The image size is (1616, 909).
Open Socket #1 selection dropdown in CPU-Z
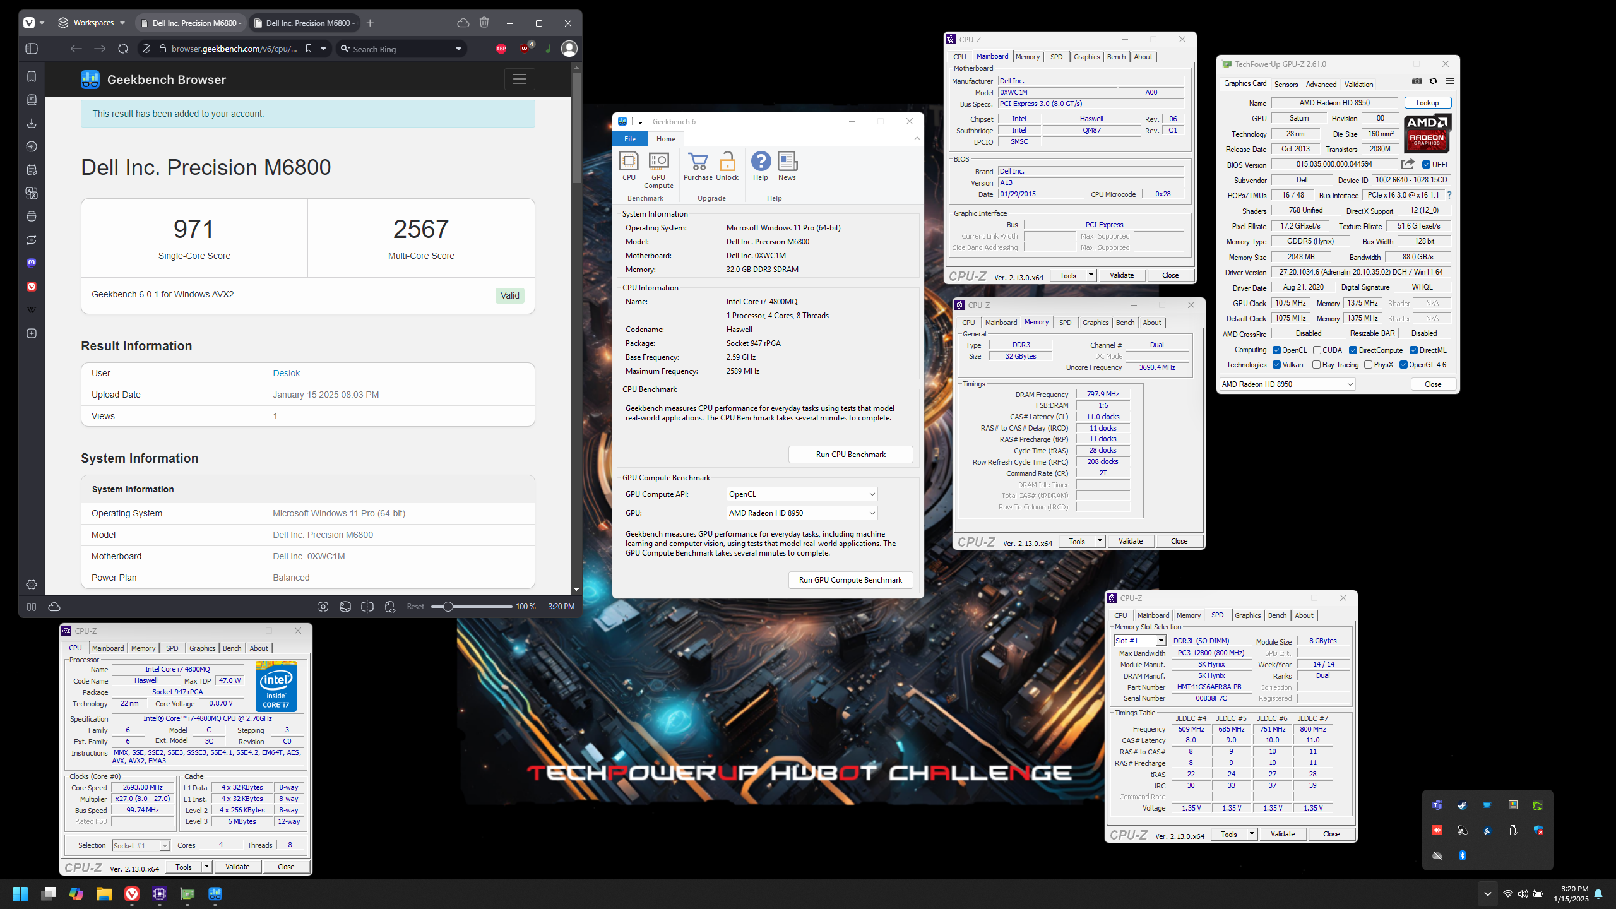click(141, 845)
